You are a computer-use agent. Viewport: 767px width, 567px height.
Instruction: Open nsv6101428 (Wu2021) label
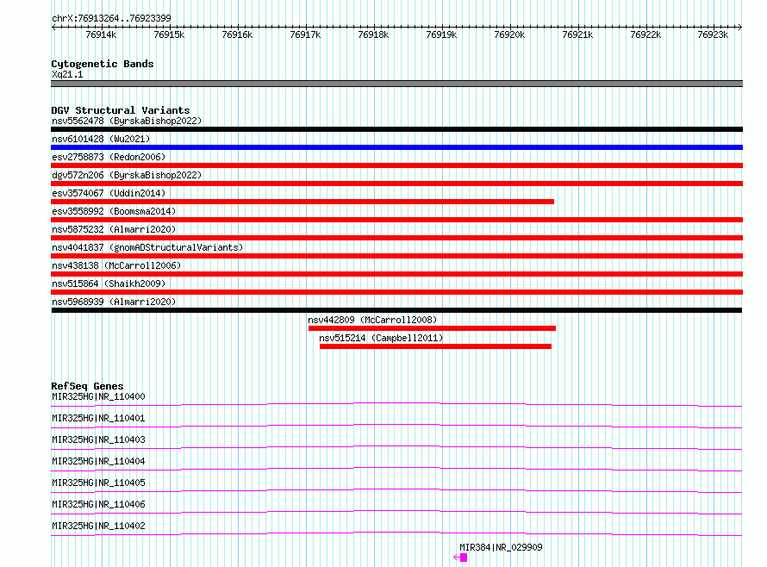pos(101,139)
